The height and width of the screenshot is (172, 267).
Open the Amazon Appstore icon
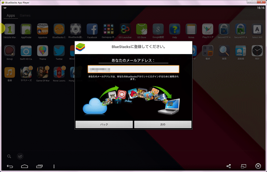click(x=43, y=29)
